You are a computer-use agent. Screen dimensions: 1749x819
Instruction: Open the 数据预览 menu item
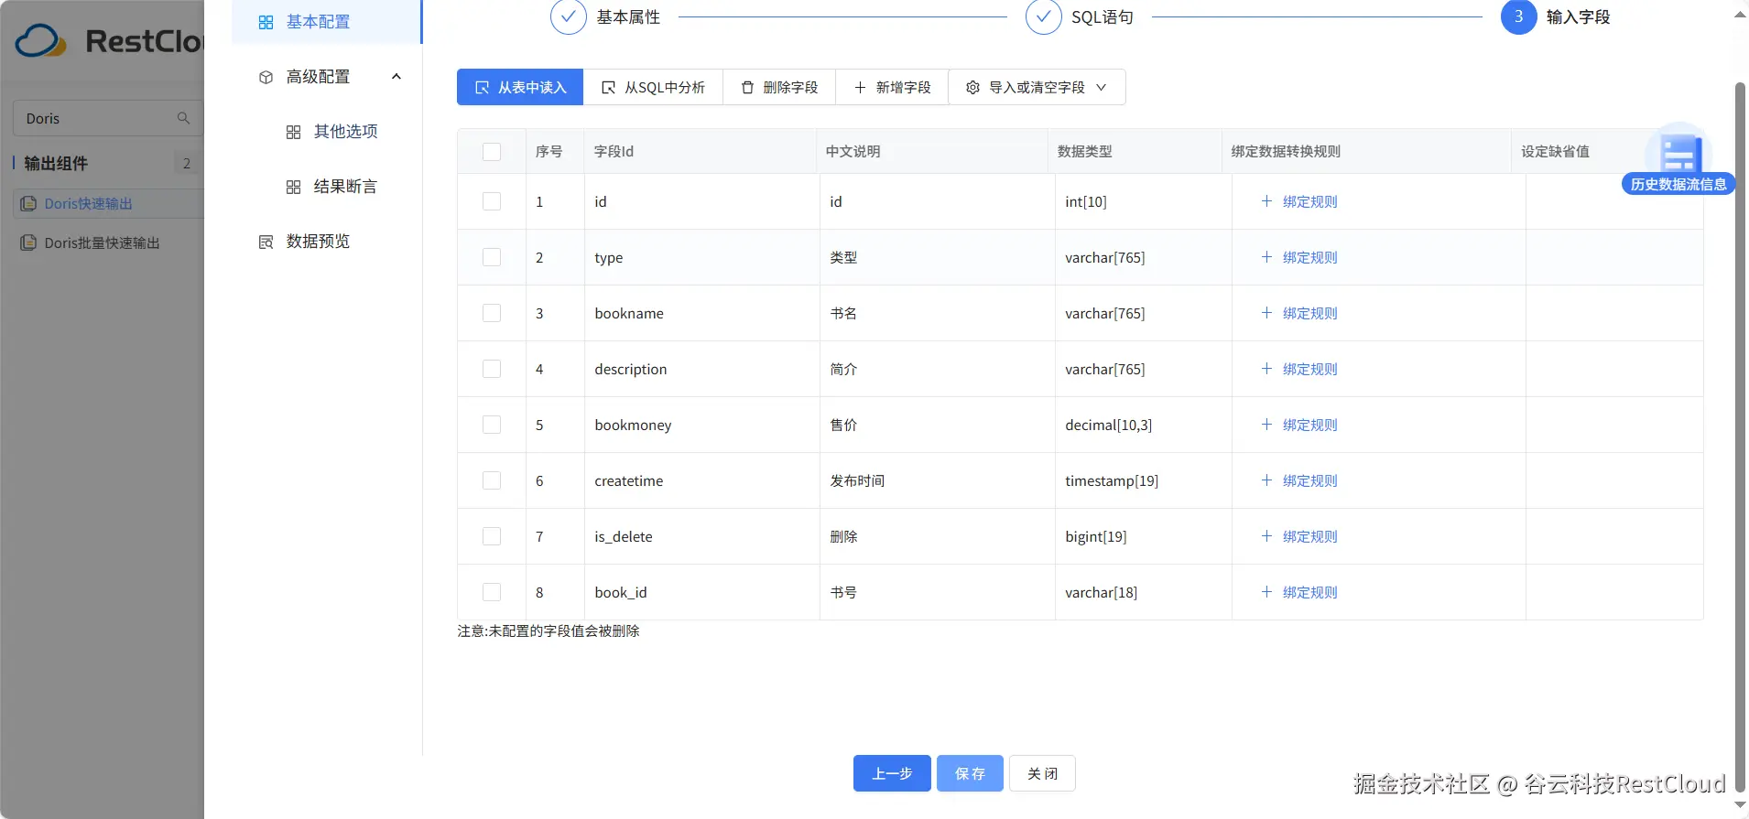click(x=327, y=242)
